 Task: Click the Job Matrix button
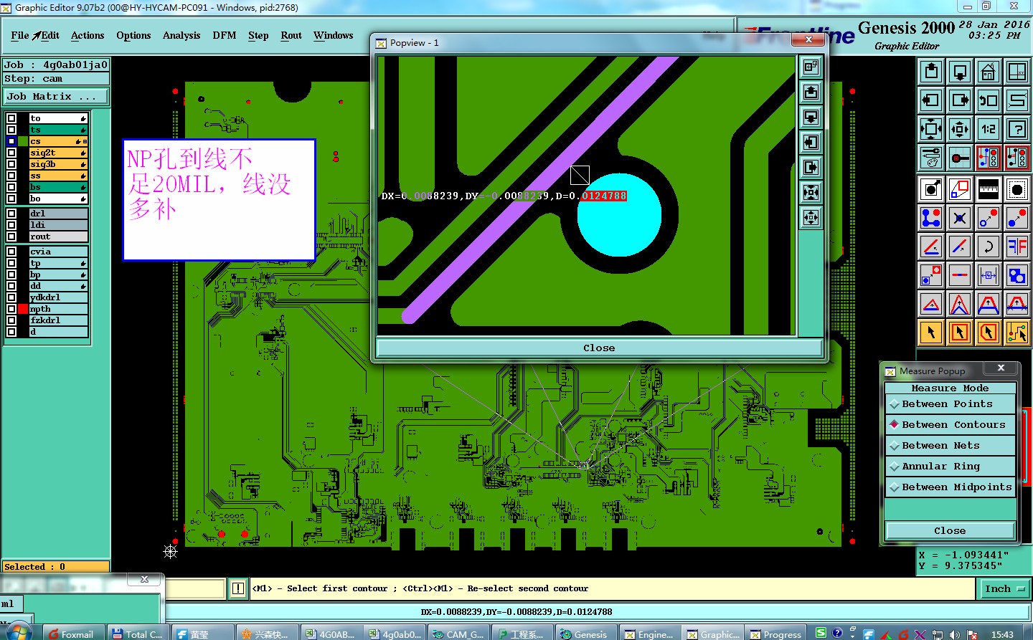(x=56, y=96)
